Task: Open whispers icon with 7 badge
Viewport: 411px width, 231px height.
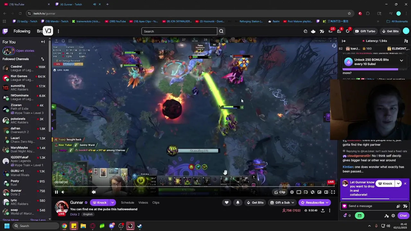Action: (348, 31)
